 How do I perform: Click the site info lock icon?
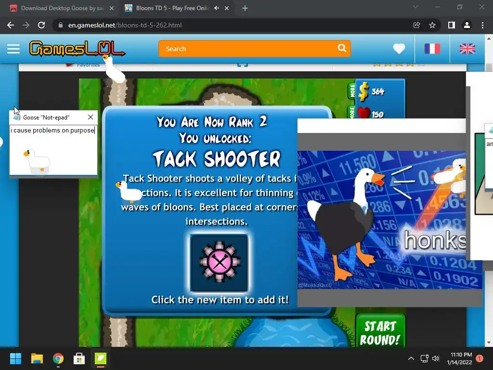pyautogui.click(x=60, y=25)
